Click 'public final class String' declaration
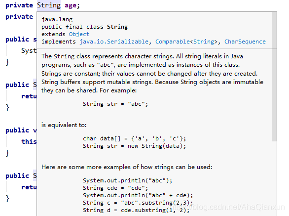This screenshot has height=216, width=289. click(x=85, y=27)
